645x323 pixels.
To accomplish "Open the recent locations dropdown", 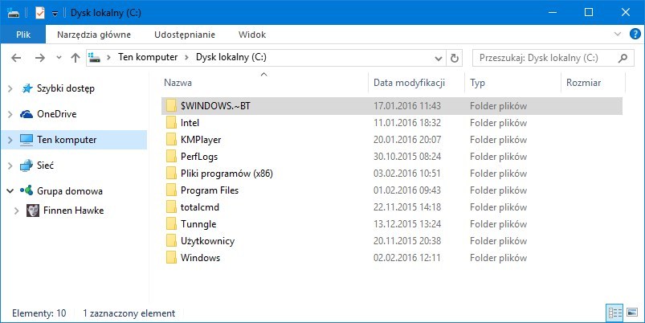I will click(59, 58).
